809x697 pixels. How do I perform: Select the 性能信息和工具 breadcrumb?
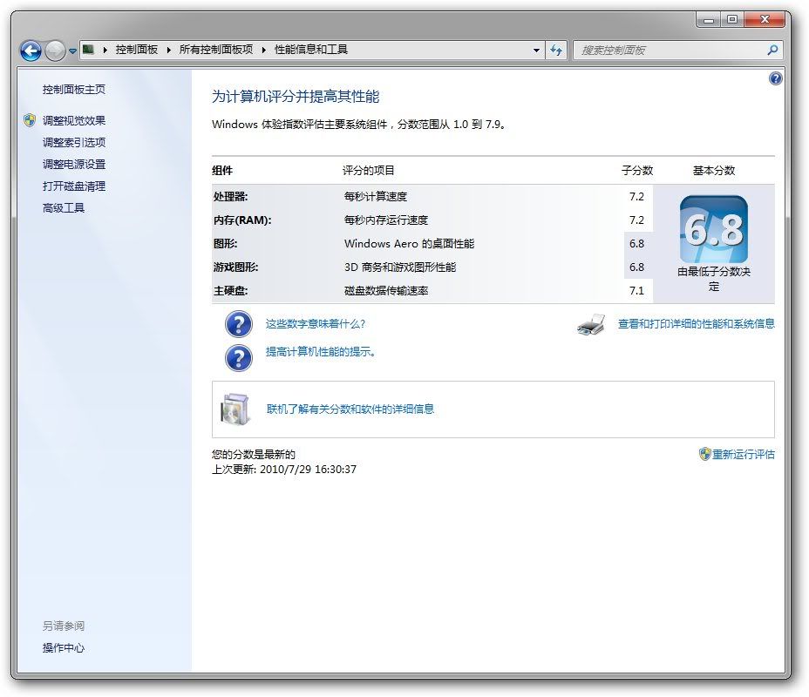311,50
